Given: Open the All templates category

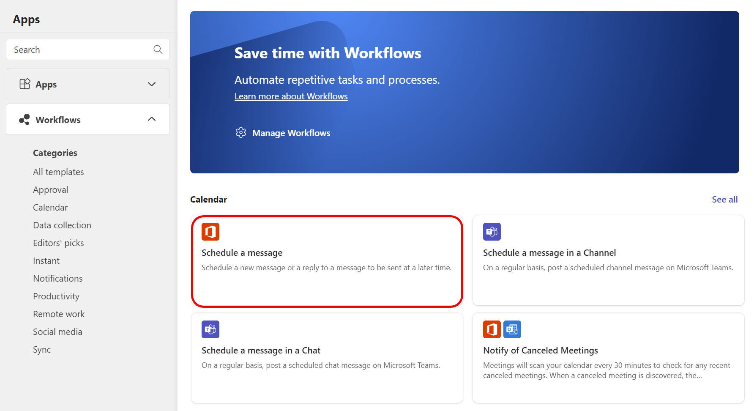Looking at the screenshot, I should coord(58,172).
